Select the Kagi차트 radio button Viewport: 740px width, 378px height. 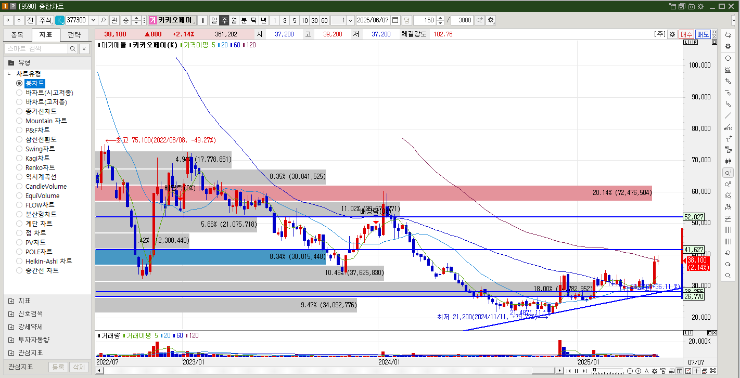click(x=19, y=158)
